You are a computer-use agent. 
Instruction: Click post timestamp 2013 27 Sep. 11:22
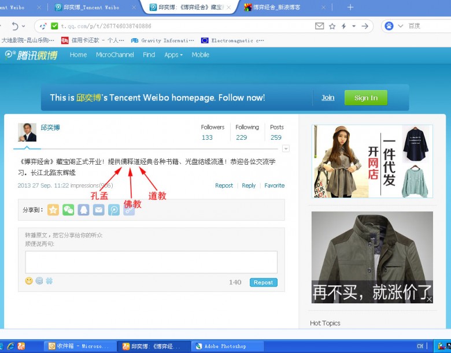[43, 185]
